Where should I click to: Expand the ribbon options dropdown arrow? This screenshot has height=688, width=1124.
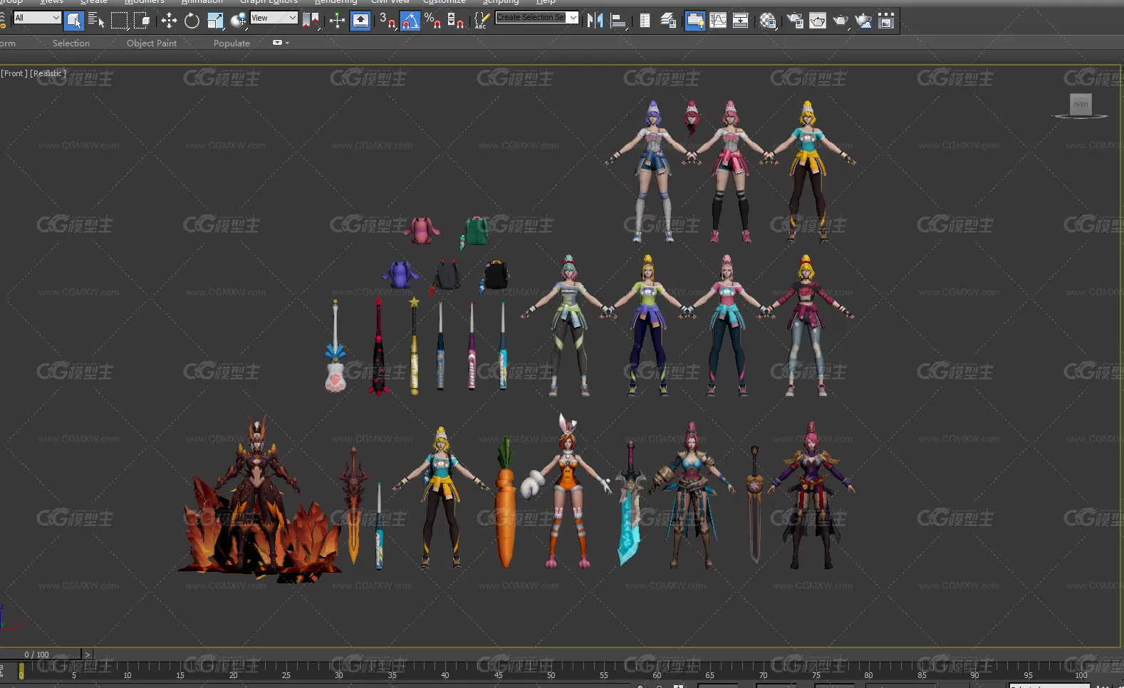(281, 43)
